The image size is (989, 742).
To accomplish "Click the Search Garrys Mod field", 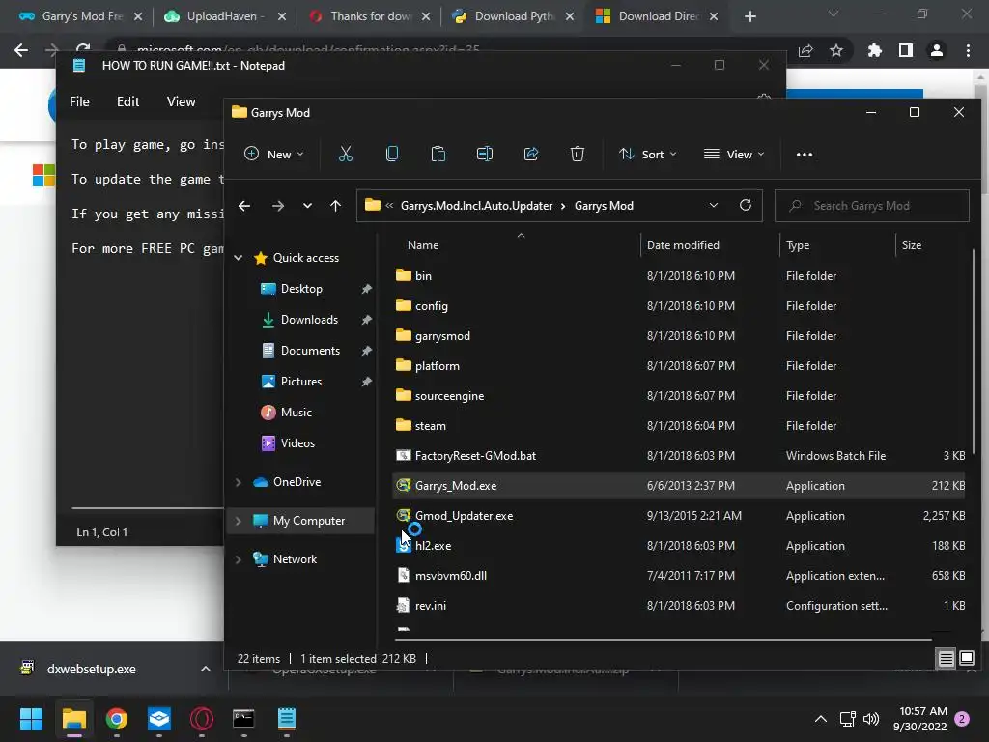I will click(x=872, y=206).
